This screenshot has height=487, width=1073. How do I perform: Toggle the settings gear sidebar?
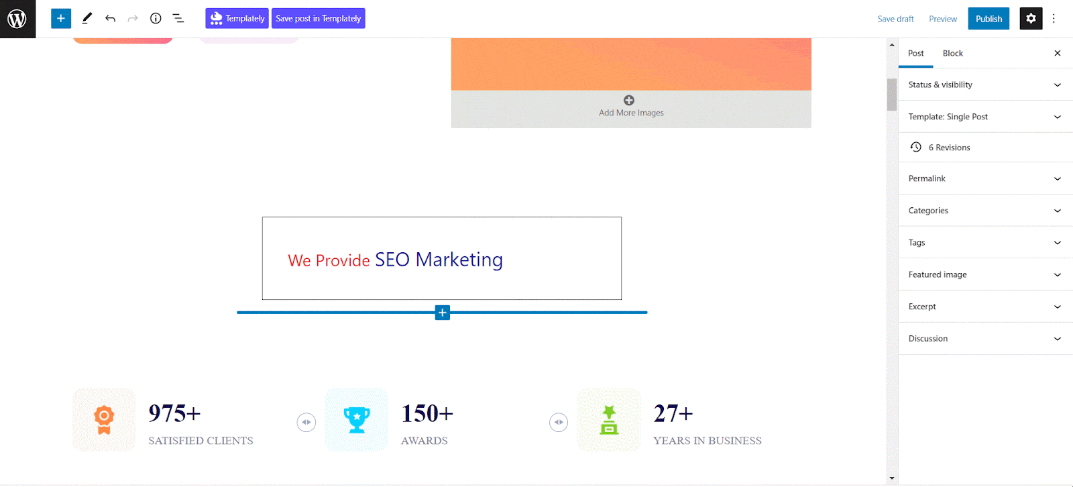click(1031, 19)
